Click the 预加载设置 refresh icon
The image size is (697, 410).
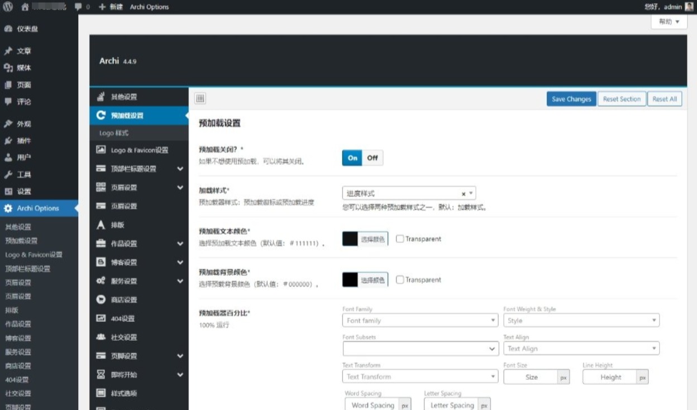(101, 115)
